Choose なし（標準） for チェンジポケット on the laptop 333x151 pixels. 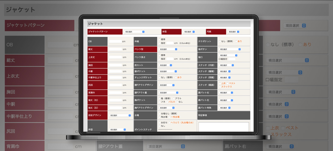[159, 78]
